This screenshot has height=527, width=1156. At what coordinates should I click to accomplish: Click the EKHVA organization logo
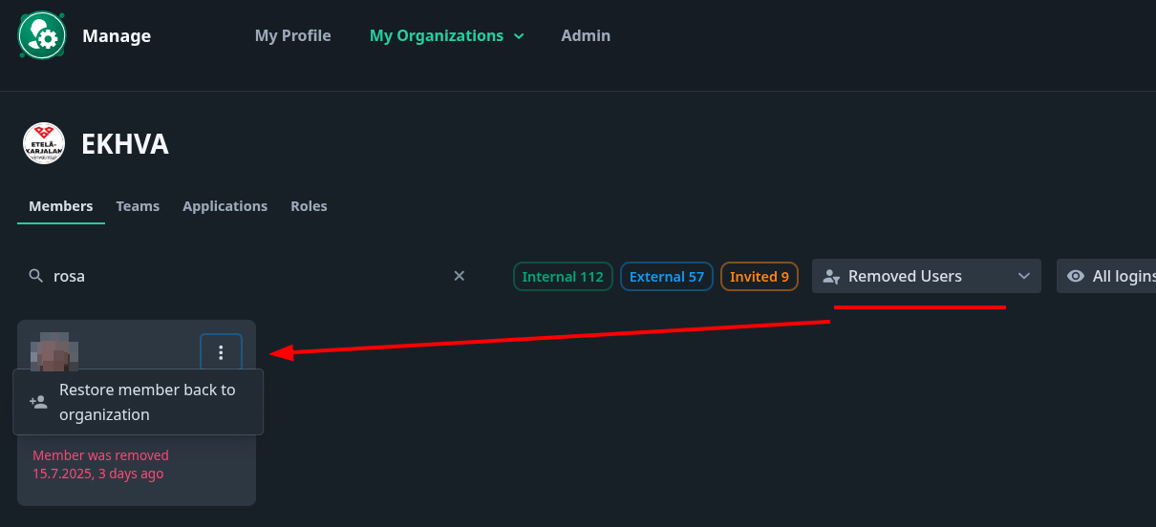coord(44,143)
